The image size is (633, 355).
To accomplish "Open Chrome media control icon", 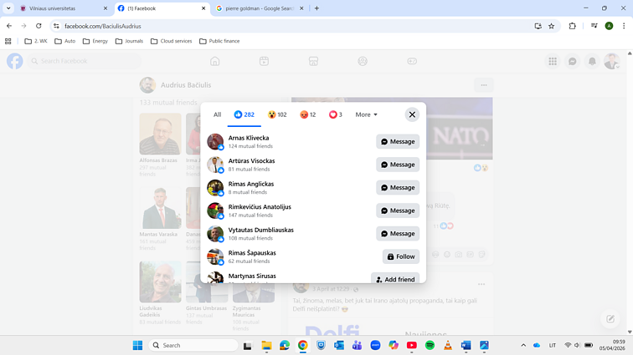I will coord(594,26).
